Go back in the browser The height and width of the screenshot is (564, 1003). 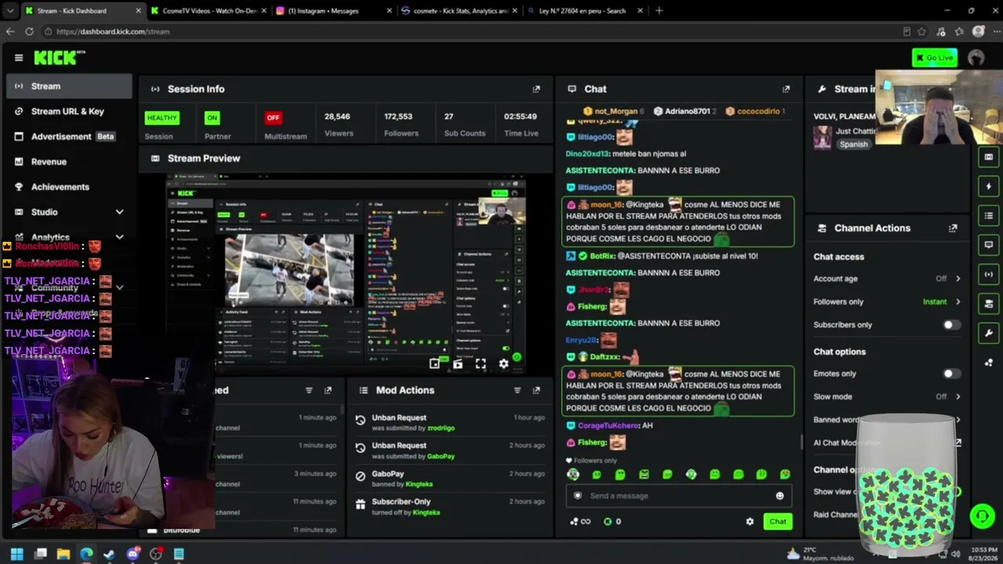click(x=10, y=31)
